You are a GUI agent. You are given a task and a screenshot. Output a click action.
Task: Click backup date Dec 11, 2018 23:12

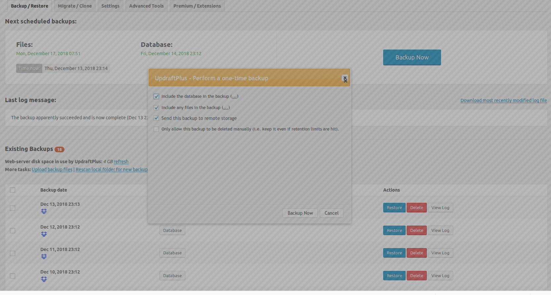(x=60, y=249)
